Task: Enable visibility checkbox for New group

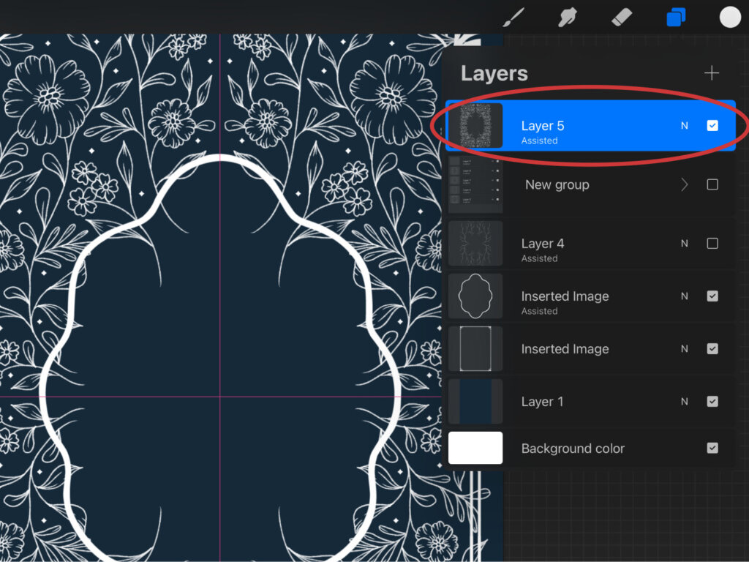Action: coord(712,185)
